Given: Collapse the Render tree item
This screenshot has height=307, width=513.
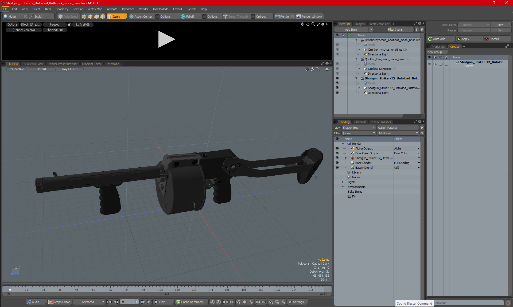Looking at the screenshot, I should click(343, 144).
